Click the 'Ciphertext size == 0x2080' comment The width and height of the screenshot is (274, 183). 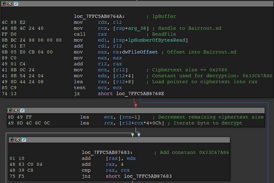pyautogui.click(x=187, y=70)
